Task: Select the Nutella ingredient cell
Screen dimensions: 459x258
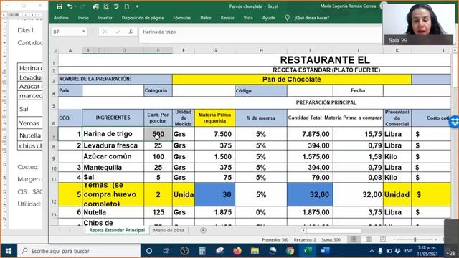Action: coord(113,212)
